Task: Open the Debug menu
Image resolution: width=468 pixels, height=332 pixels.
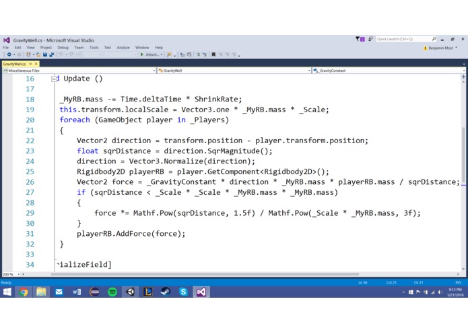Action: coord(63,47)
